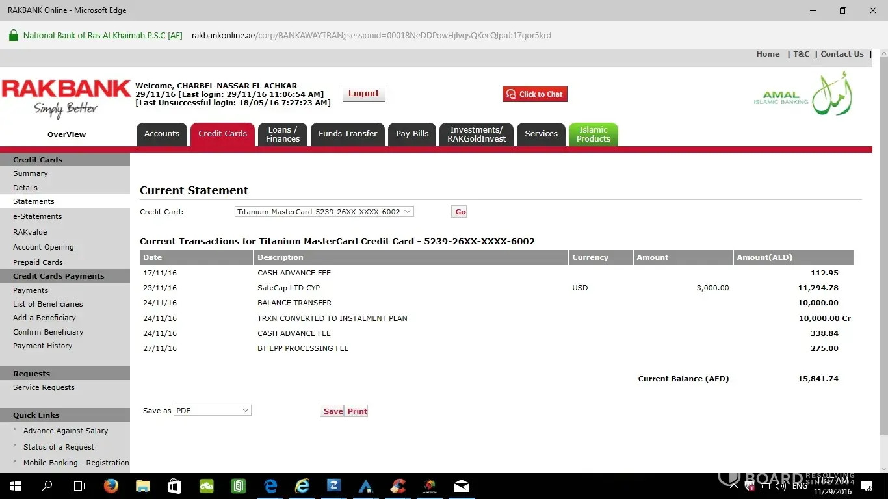This screenshot has height=499, width=888.
Task: Go to OverView
Action: click(67, 134)
